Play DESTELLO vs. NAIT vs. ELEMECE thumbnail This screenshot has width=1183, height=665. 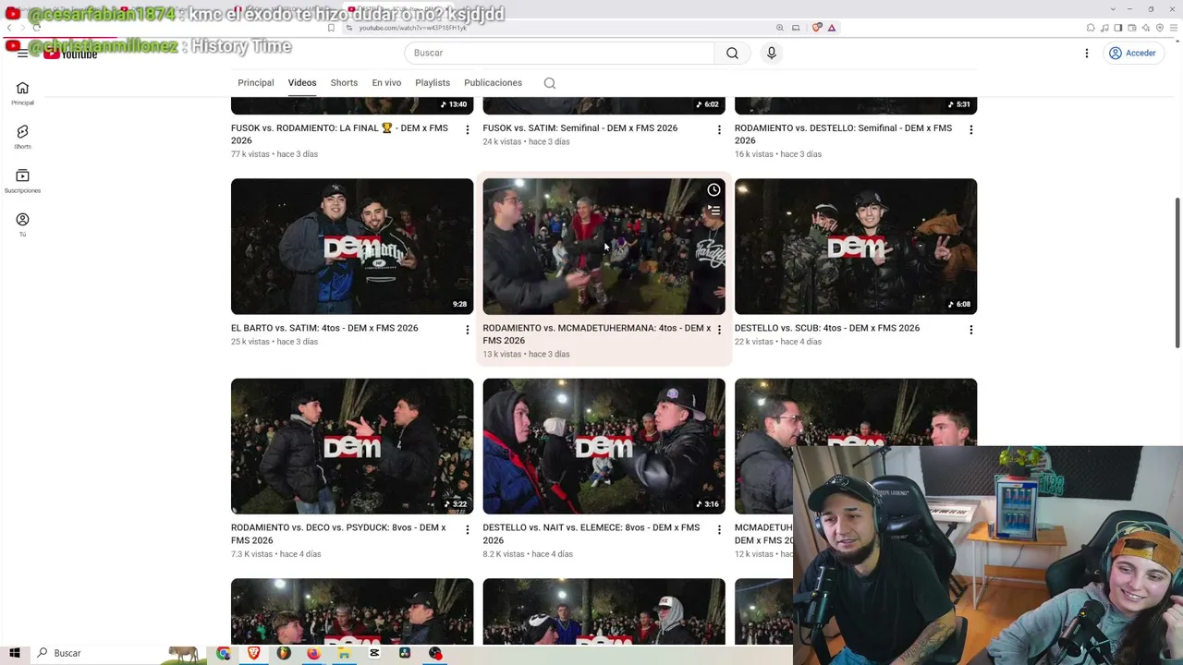[x=604, y=446]
